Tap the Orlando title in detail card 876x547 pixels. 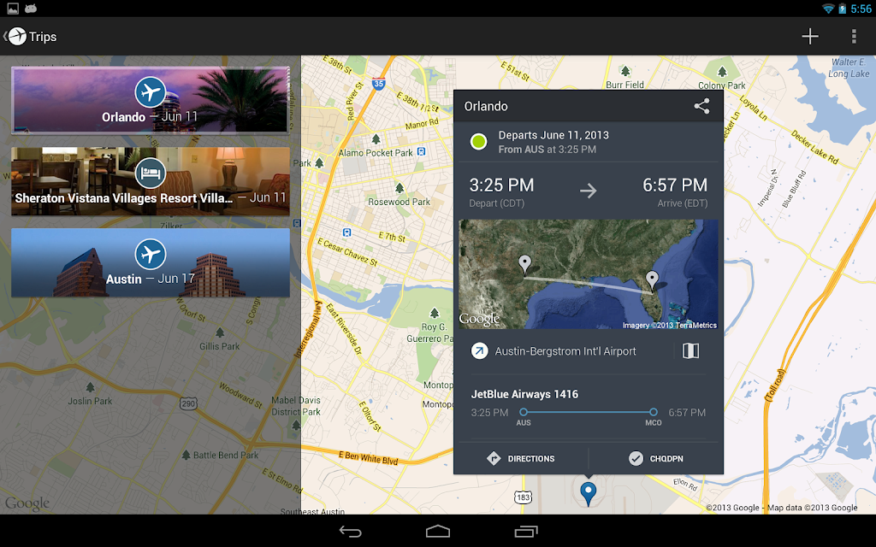pyautogui.click(x=486, y=106)
